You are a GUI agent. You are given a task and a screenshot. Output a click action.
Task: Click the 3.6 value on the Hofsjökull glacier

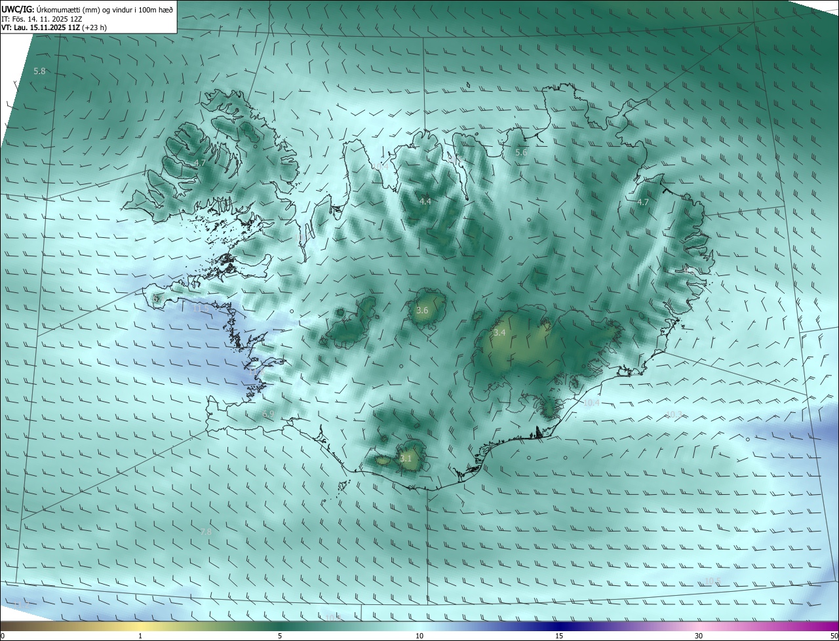422,310
